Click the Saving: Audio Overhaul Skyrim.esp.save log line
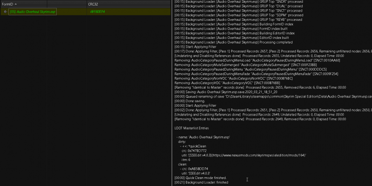Image resolution: width=372 pixels, height=186 pixels. click(226, 92)
